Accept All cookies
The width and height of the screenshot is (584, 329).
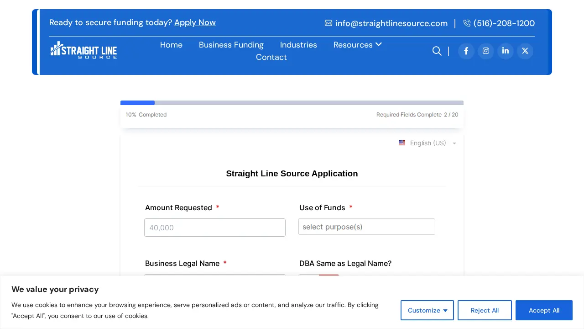pyautogui.click(x=544, y=310)
